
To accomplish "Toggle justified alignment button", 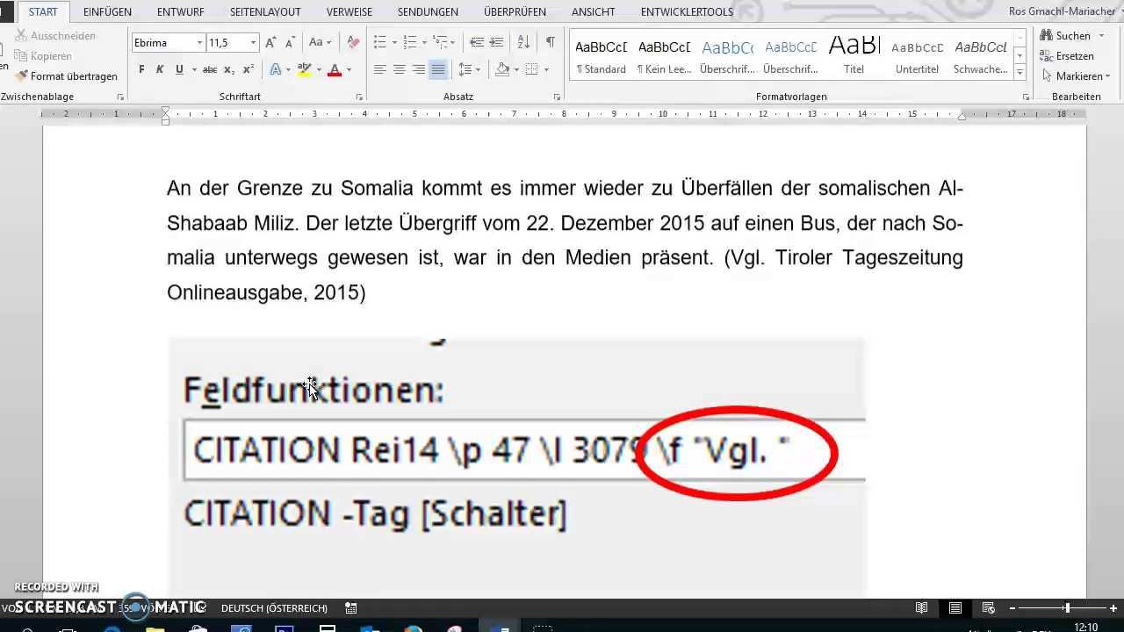I will tap(437, 69).
